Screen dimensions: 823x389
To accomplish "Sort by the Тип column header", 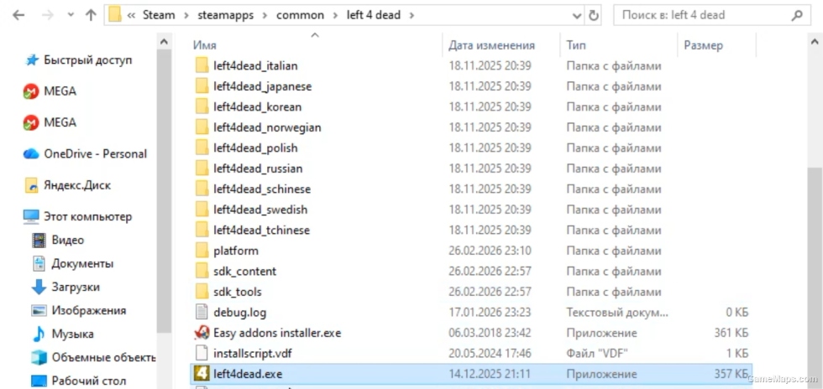I will click(x=576, y=45).
